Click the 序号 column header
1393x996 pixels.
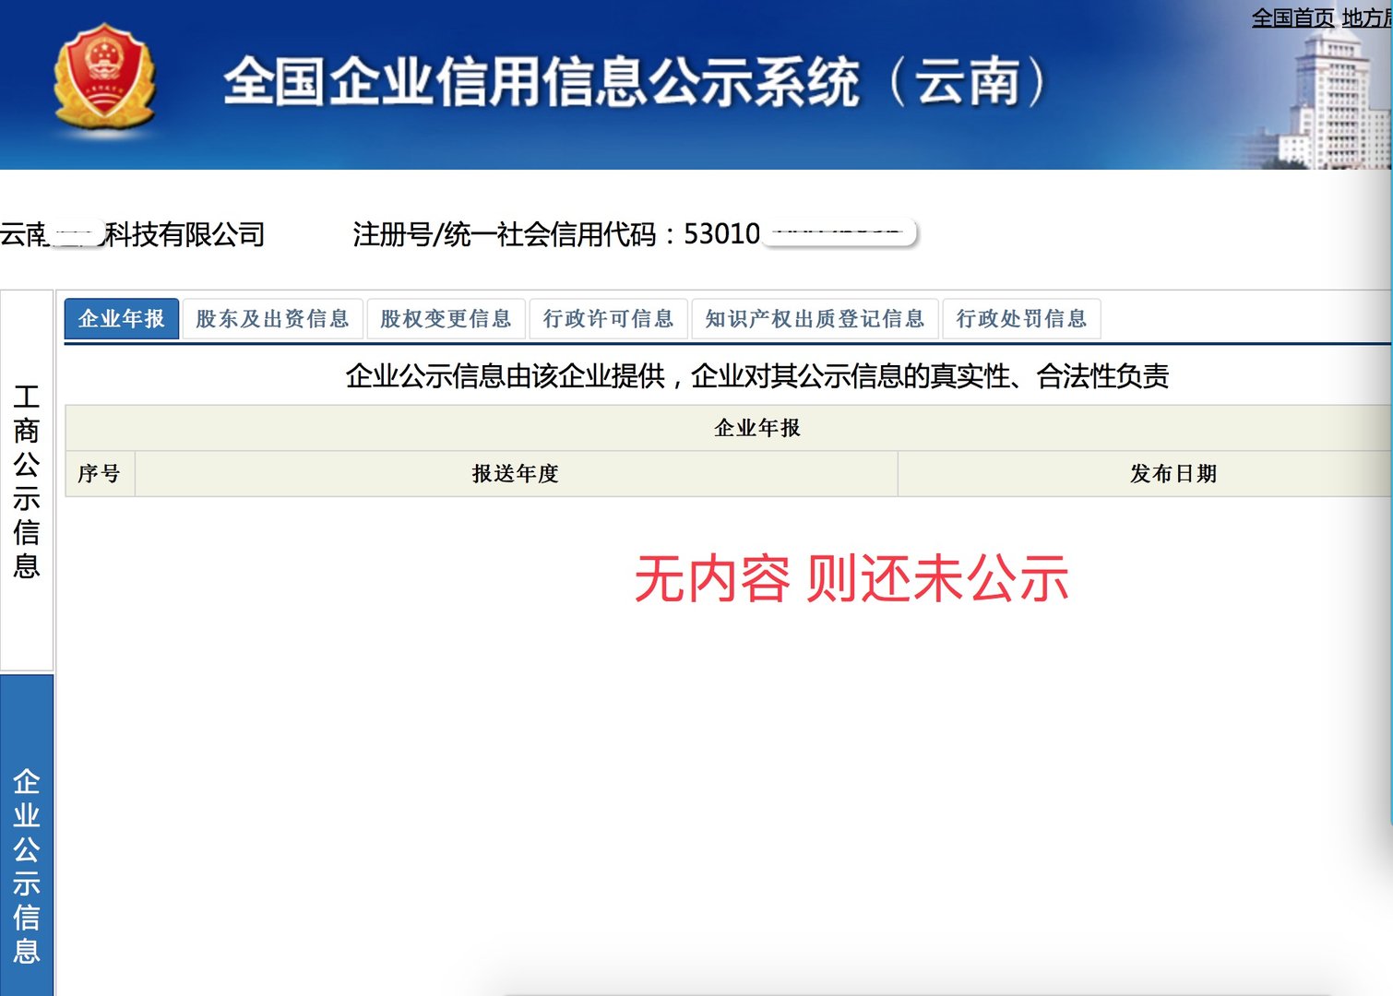[99, 473]
